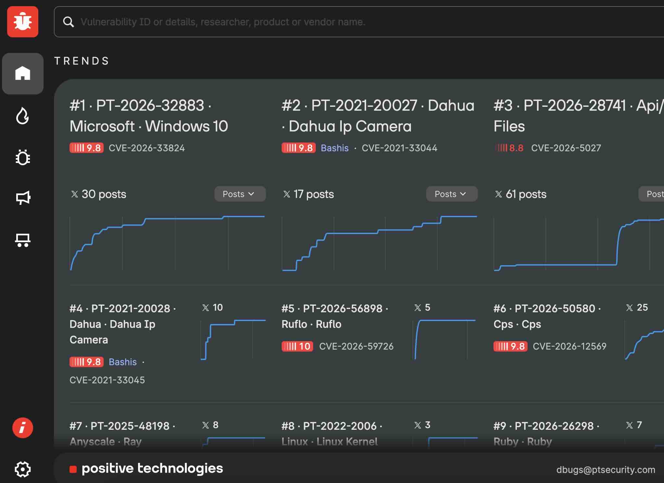Viewport: 664px width, 483px height.
Task: Open #1 PT-2026-32883 Microsoft Windows 10 title
Action: tap(149, 116)
